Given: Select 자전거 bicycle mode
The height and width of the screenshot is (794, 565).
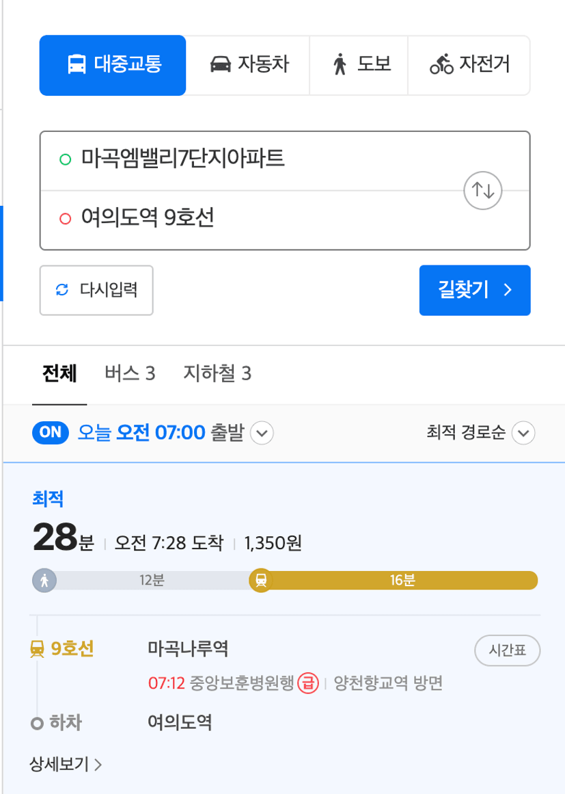Looking at the screenshot, I should pyautogui.click(x=469, y=66).
